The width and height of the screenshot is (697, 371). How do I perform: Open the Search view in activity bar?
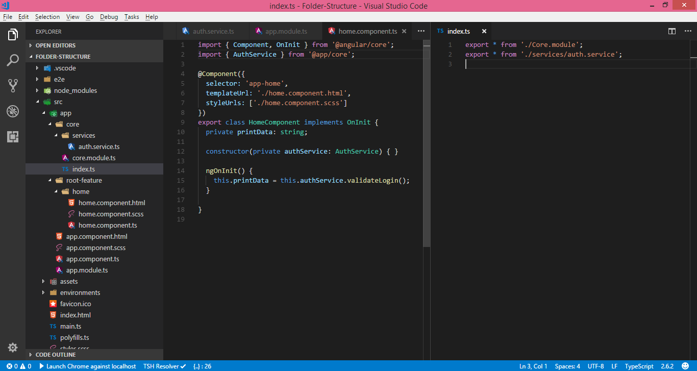tap(13, 61)
